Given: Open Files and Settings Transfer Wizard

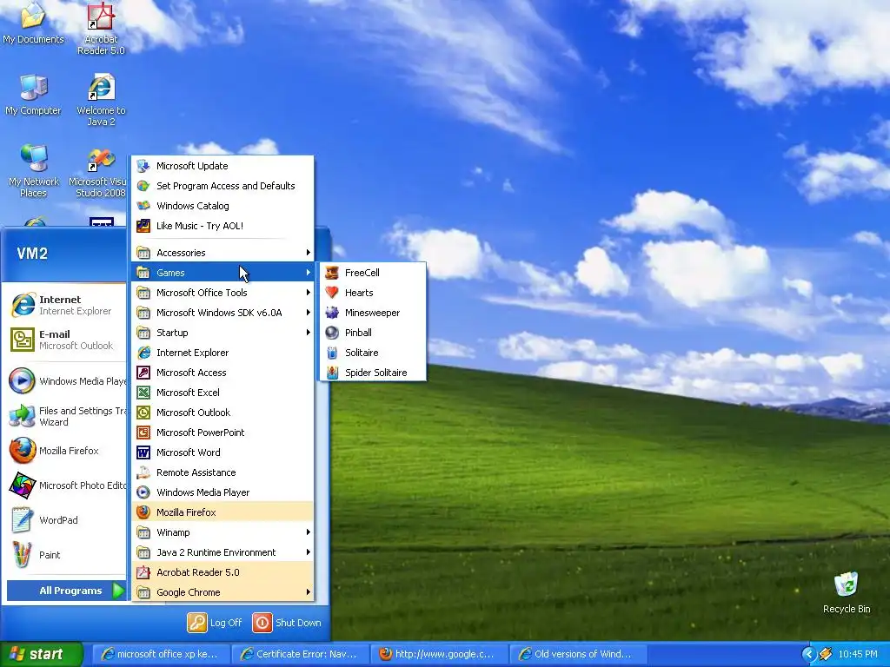Looking at the screenshot, I should (66, 416).
